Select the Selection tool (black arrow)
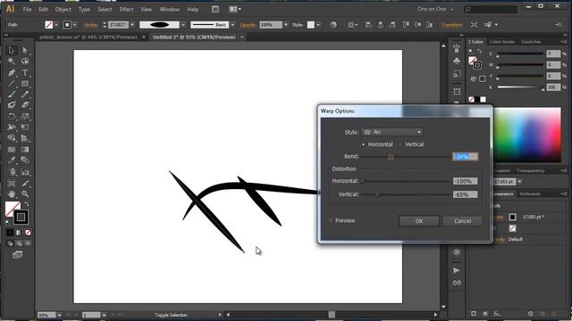572x321 pixels. click(12, 50)
